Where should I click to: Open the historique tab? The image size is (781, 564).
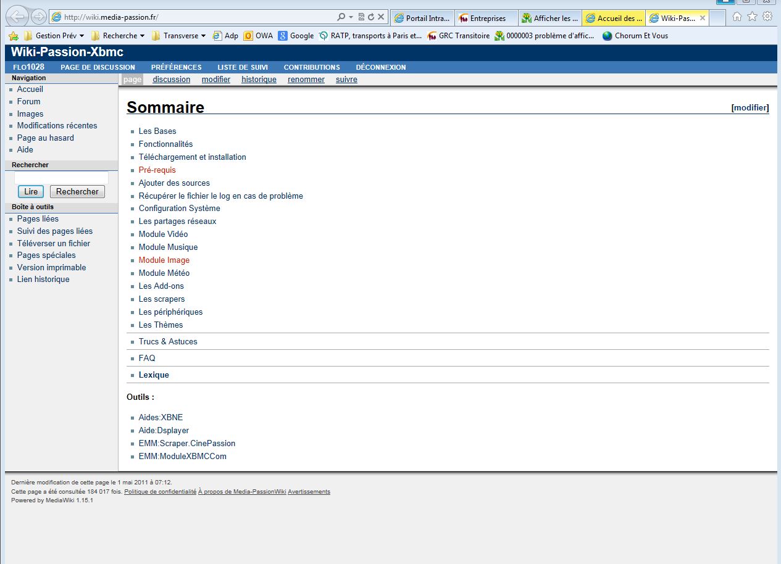(259, 79)
